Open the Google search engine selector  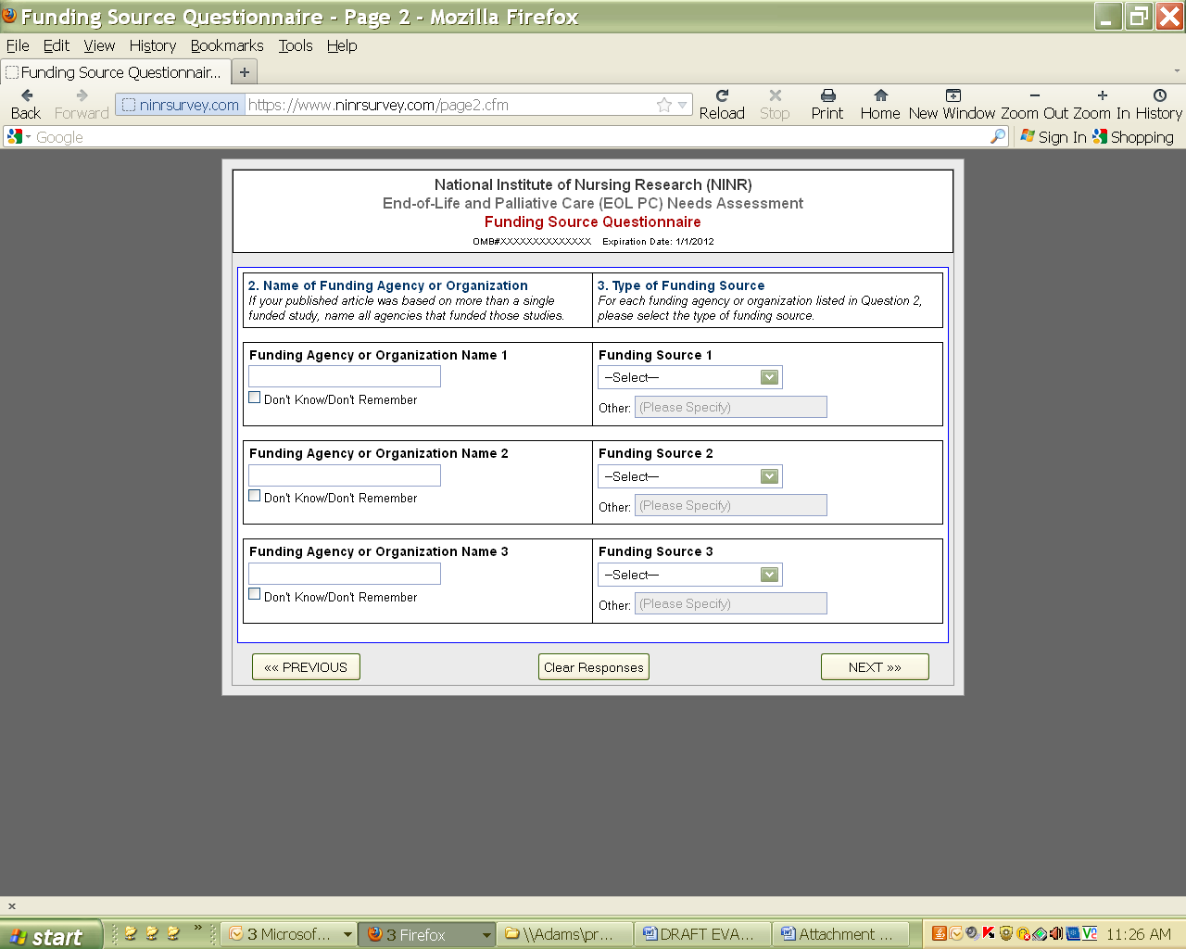pyautogui.click(x=19, y=136)
